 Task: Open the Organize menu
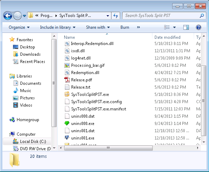(19, 27)
